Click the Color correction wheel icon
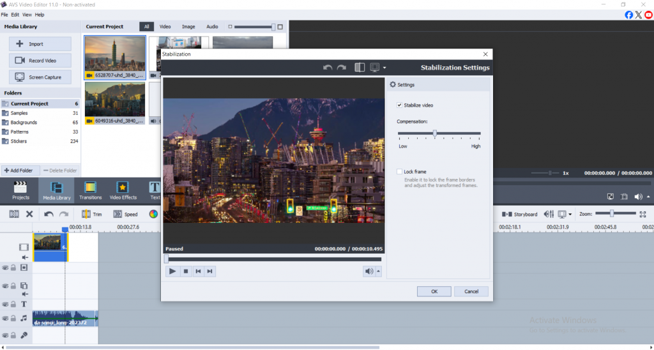This screenshot has height=350, width=654. (x=153, y=215)
